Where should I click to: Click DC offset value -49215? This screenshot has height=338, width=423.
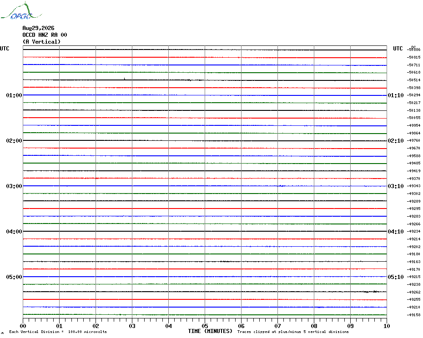414,277
